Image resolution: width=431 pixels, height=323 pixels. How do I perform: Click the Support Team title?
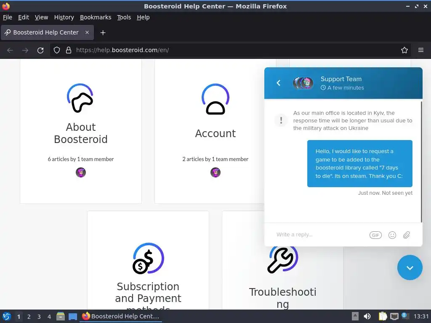pyautogui.click(x=341, y=79)
